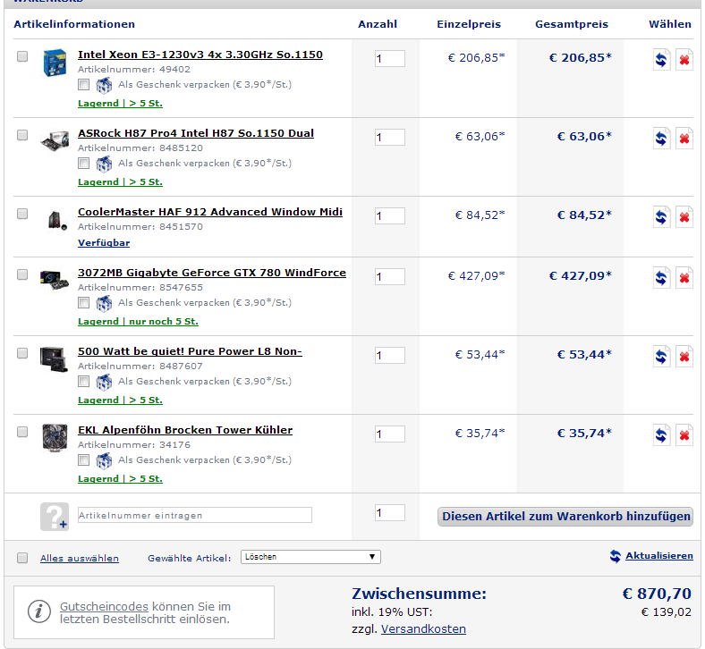Check the Alles auswählen checkbox
Screen dimensions: 705x649
point(22,558)
